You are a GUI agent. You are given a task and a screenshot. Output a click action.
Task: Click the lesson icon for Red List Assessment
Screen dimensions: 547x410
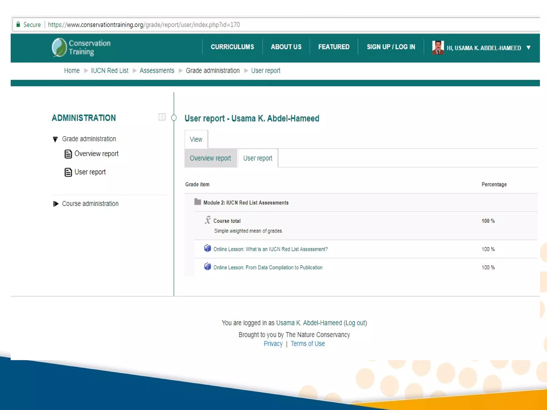[208, 248]
